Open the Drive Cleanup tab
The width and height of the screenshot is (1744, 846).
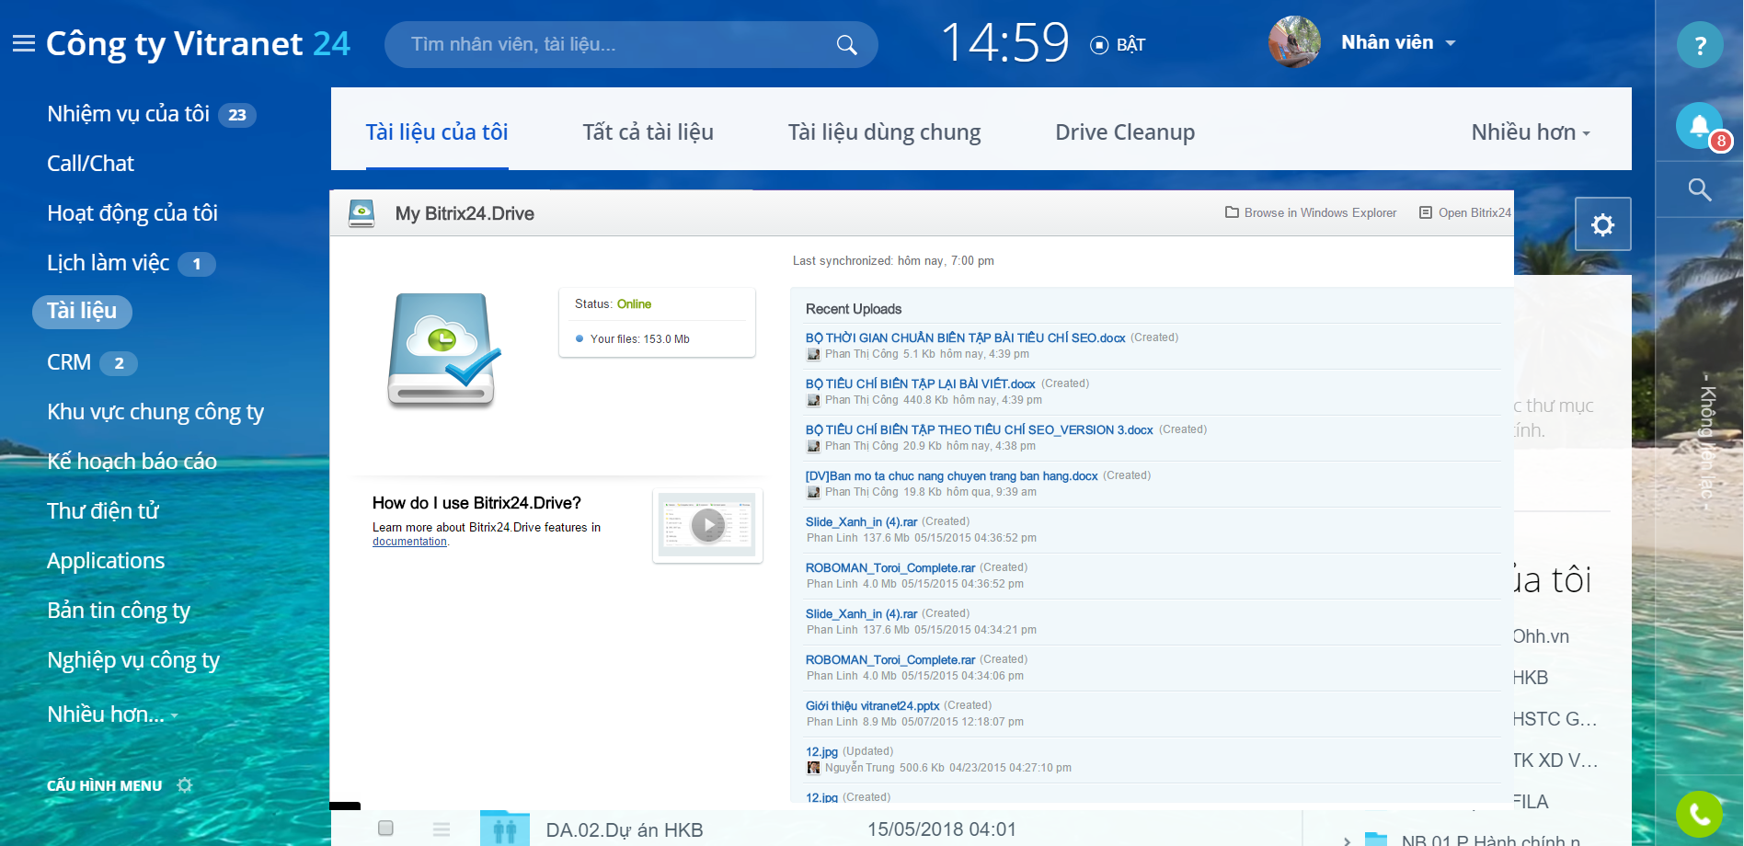coord(1125,132)
